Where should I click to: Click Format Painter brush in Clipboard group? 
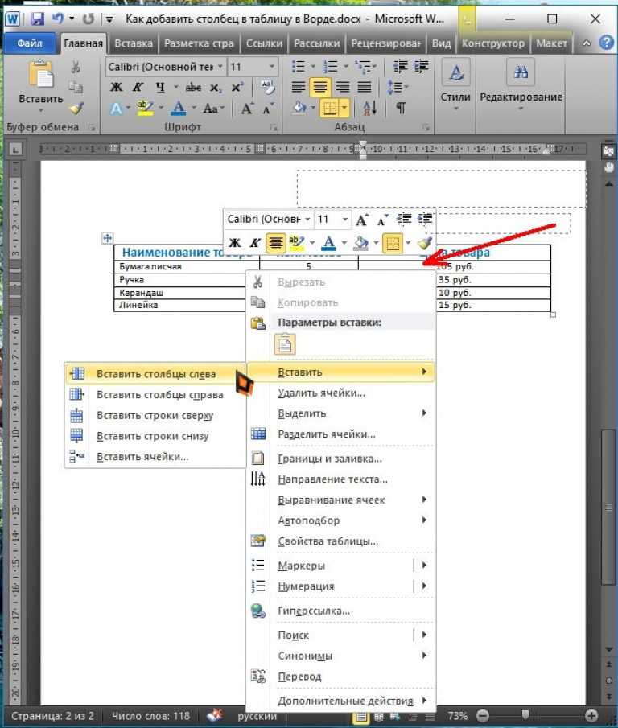pyautogui.click(x=76, y=108)
